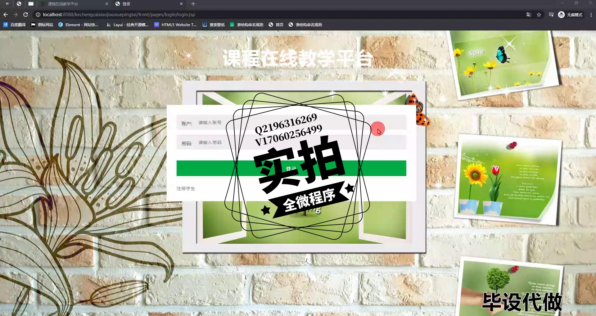Open the HTML5 Website bookmark
Viewport: 596px width, 316px height.
click(x=175, y=25)
